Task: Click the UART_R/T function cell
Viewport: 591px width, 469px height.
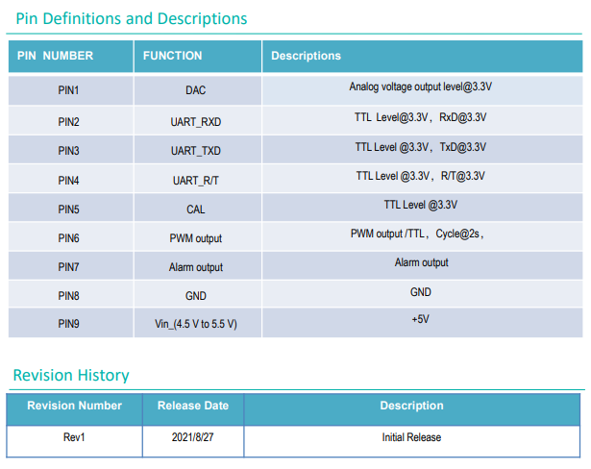Action: coord(196,181)
